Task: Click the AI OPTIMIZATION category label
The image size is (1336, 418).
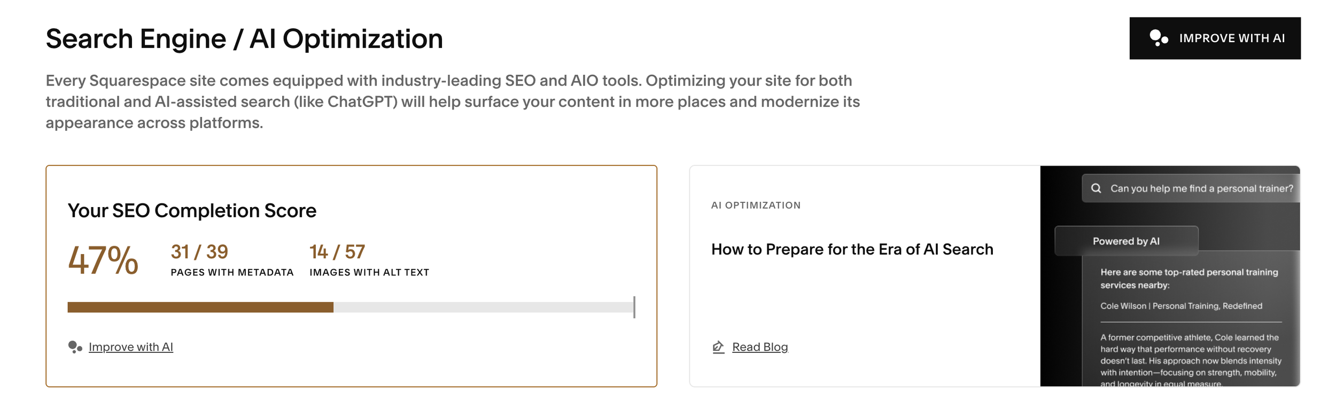Action: [756, 206]
